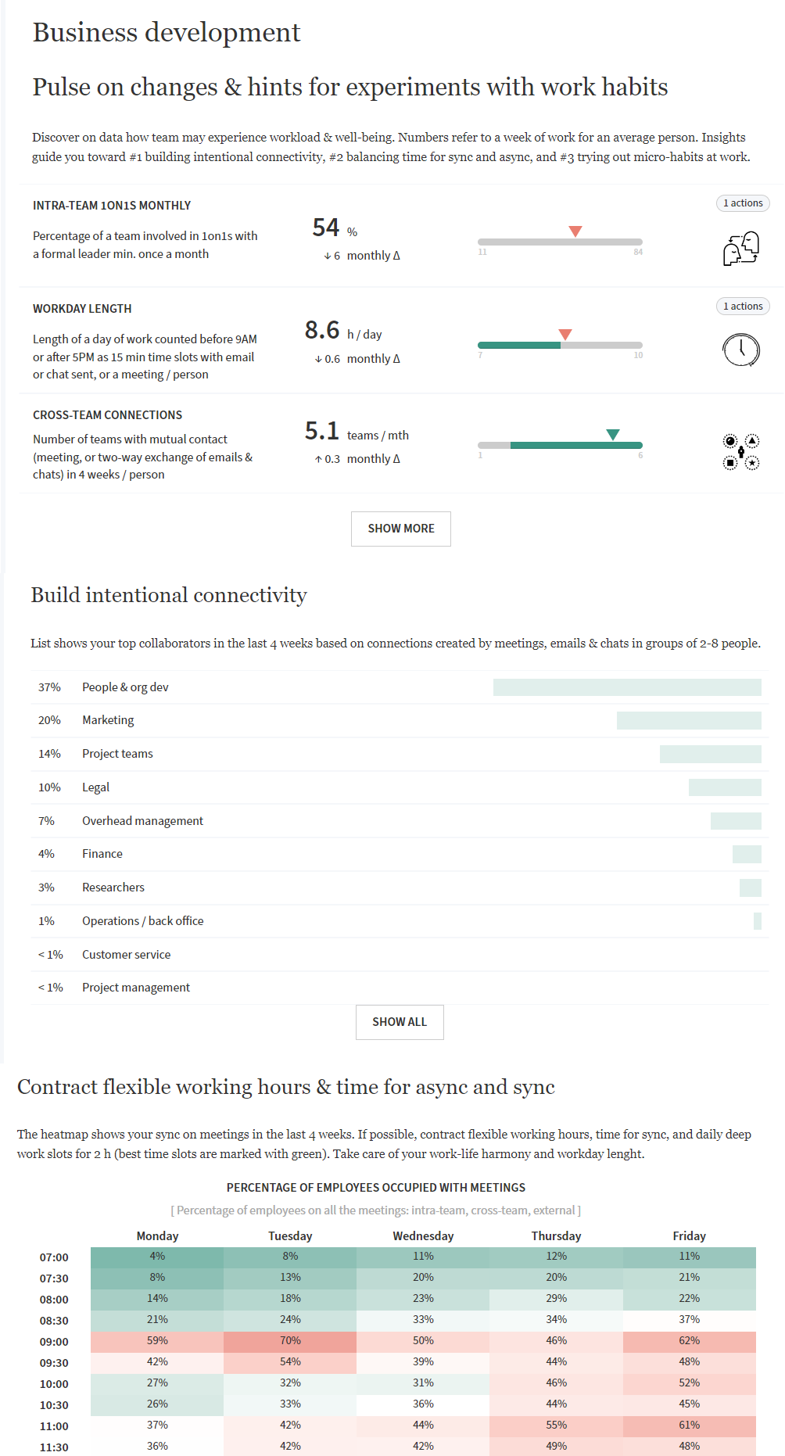Click the red marker on workday length bar
The height and width of the screenshot is (1456, 785).
[565, 335]
